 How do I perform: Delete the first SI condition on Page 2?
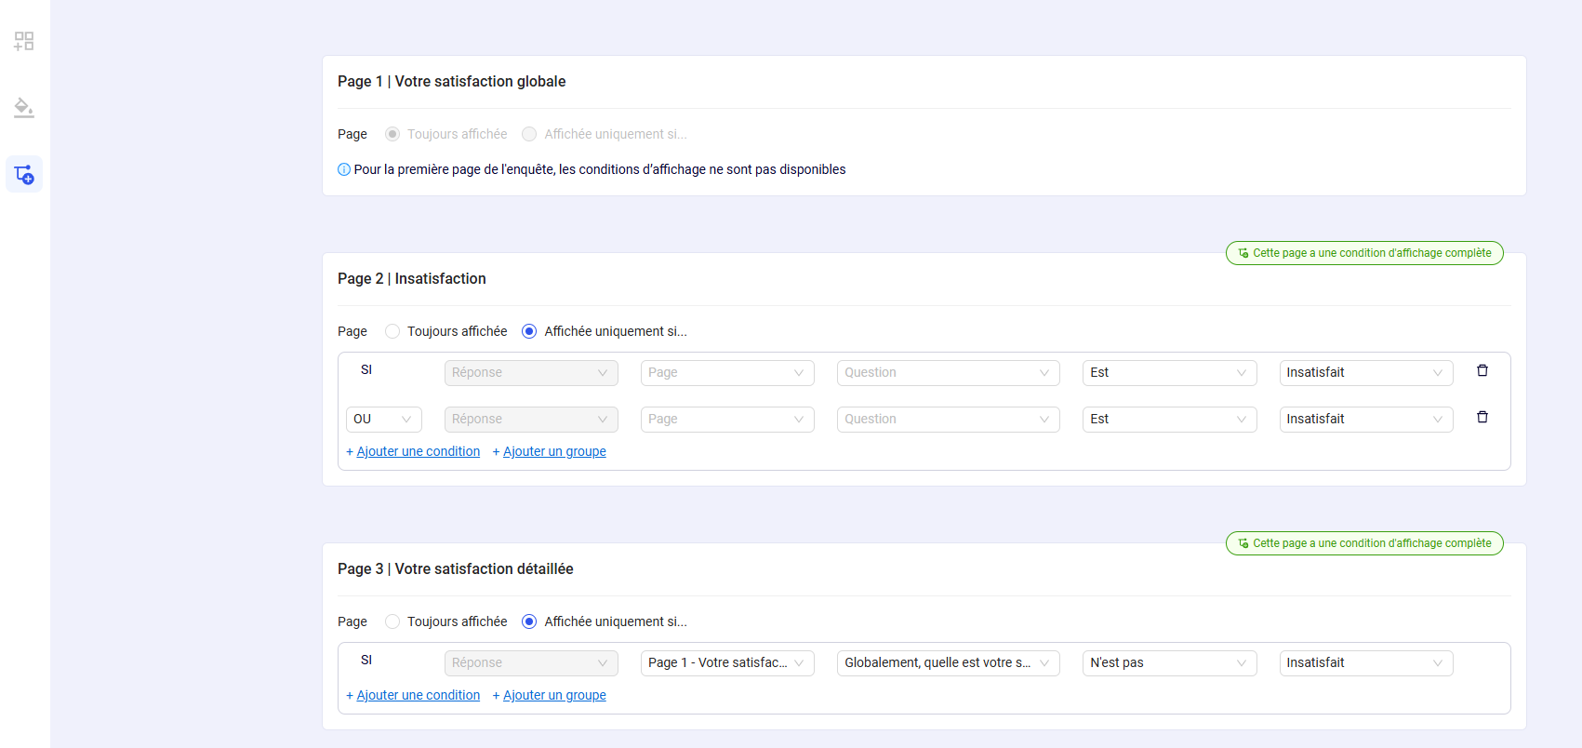pyautogui.click(x=1482, y=370)
